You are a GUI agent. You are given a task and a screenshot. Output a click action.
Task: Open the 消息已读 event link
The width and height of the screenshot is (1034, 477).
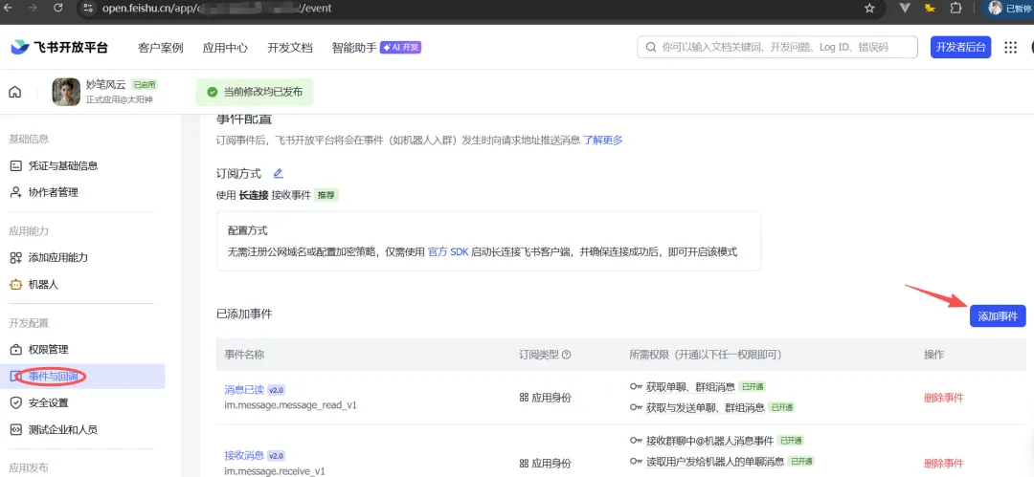[244, 389]
